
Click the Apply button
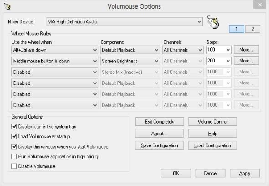tap(245, 173)
